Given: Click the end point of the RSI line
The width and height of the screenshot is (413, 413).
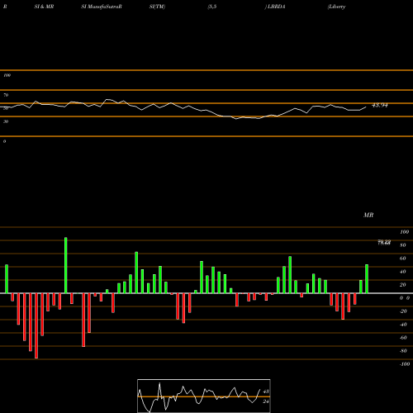Looking at the screenshot, I should click(366, 107).
